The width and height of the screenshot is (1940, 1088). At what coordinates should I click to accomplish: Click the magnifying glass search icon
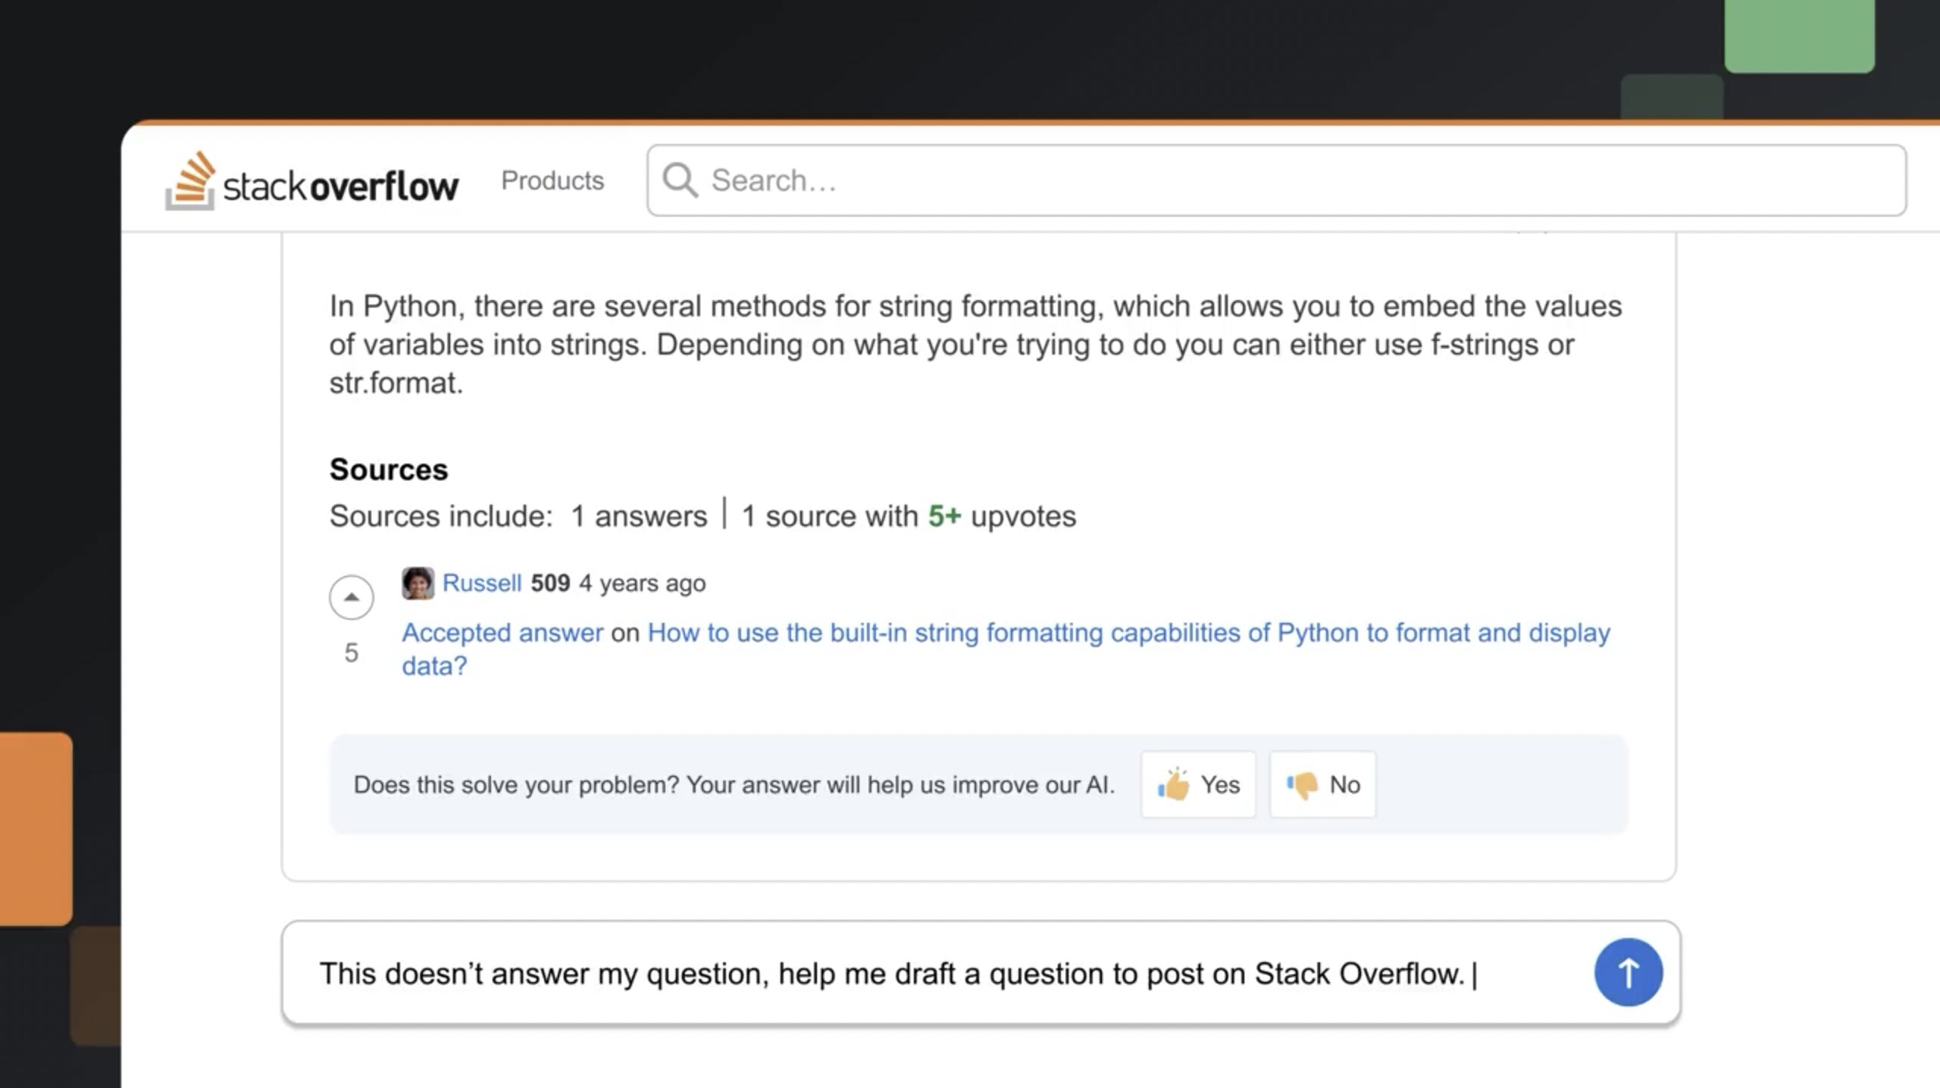(x=680, y=180)
